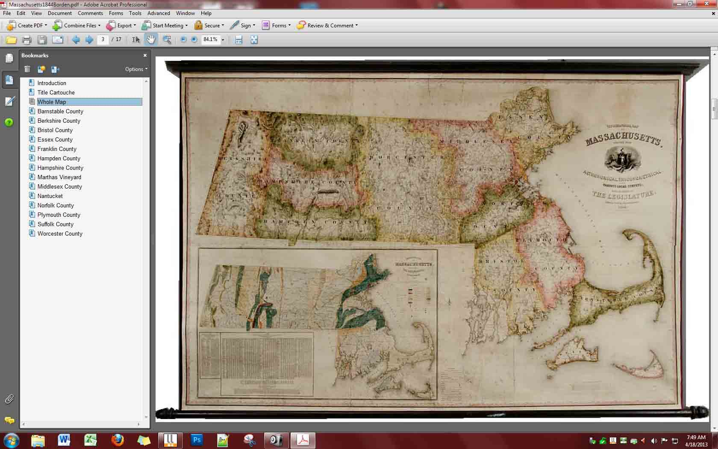Viewport: 718px width, 449px height.
Task: Jump to the Introduction bookmark
Action: (52, 83)
